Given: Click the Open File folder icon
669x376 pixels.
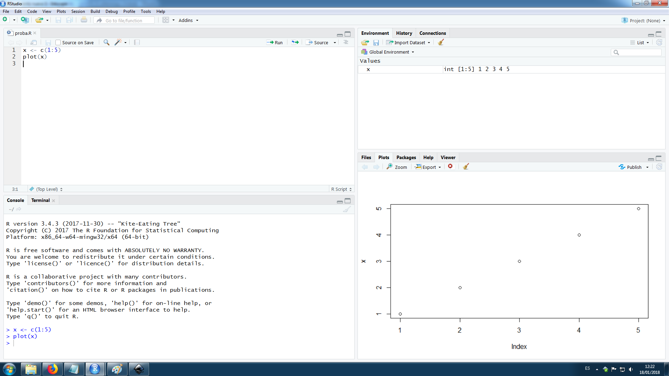Looking at the screenshot, I should click(x=39, y=20).
